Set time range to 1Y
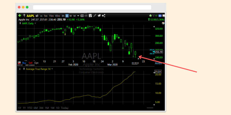Viewport: 231px width, 115px height. coord(25,108)
